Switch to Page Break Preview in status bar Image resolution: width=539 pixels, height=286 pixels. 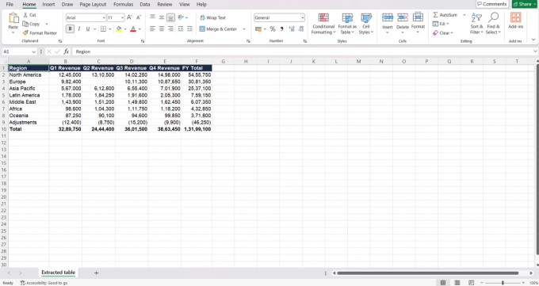point(472,283)
